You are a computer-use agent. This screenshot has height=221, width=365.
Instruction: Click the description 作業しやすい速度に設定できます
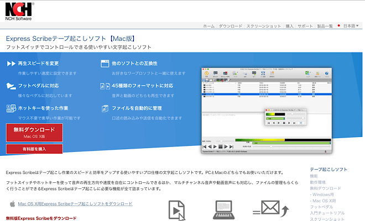pyautogui.click(x=47, y=73)
